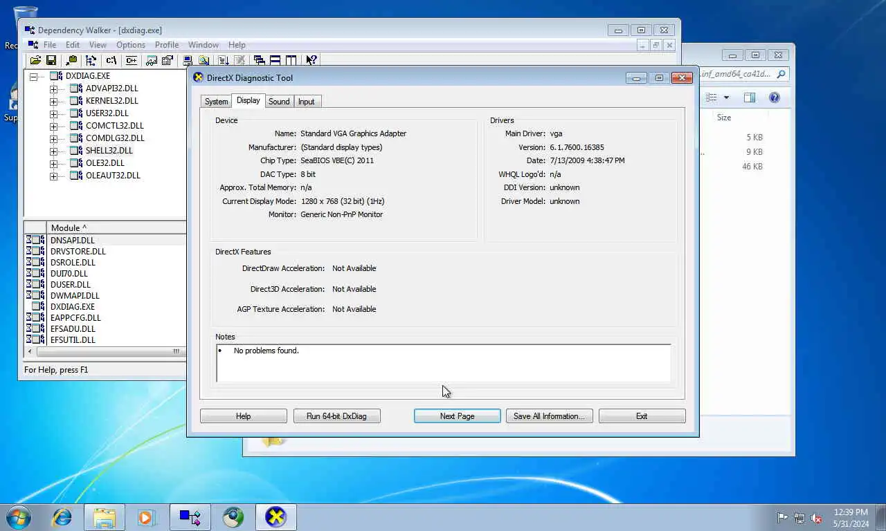
Task: Expand the USER32.DLL tree node
Action: [x=53, y=113]
